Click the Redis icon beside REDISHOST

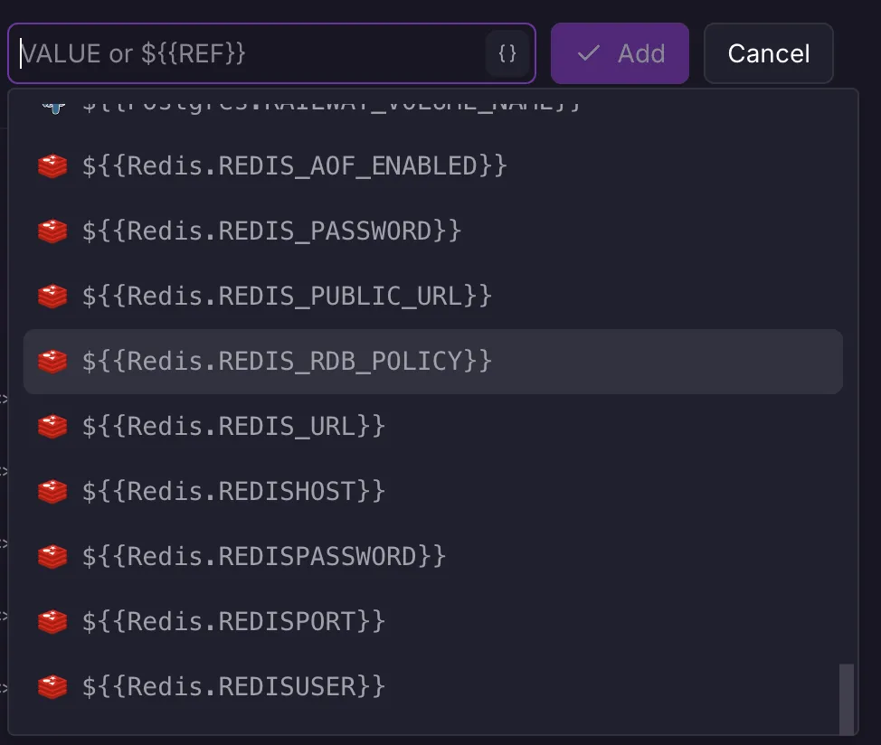[52, 492]
